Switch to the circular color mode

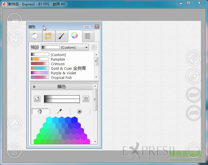pyautogui.click(x=79, y=112)
